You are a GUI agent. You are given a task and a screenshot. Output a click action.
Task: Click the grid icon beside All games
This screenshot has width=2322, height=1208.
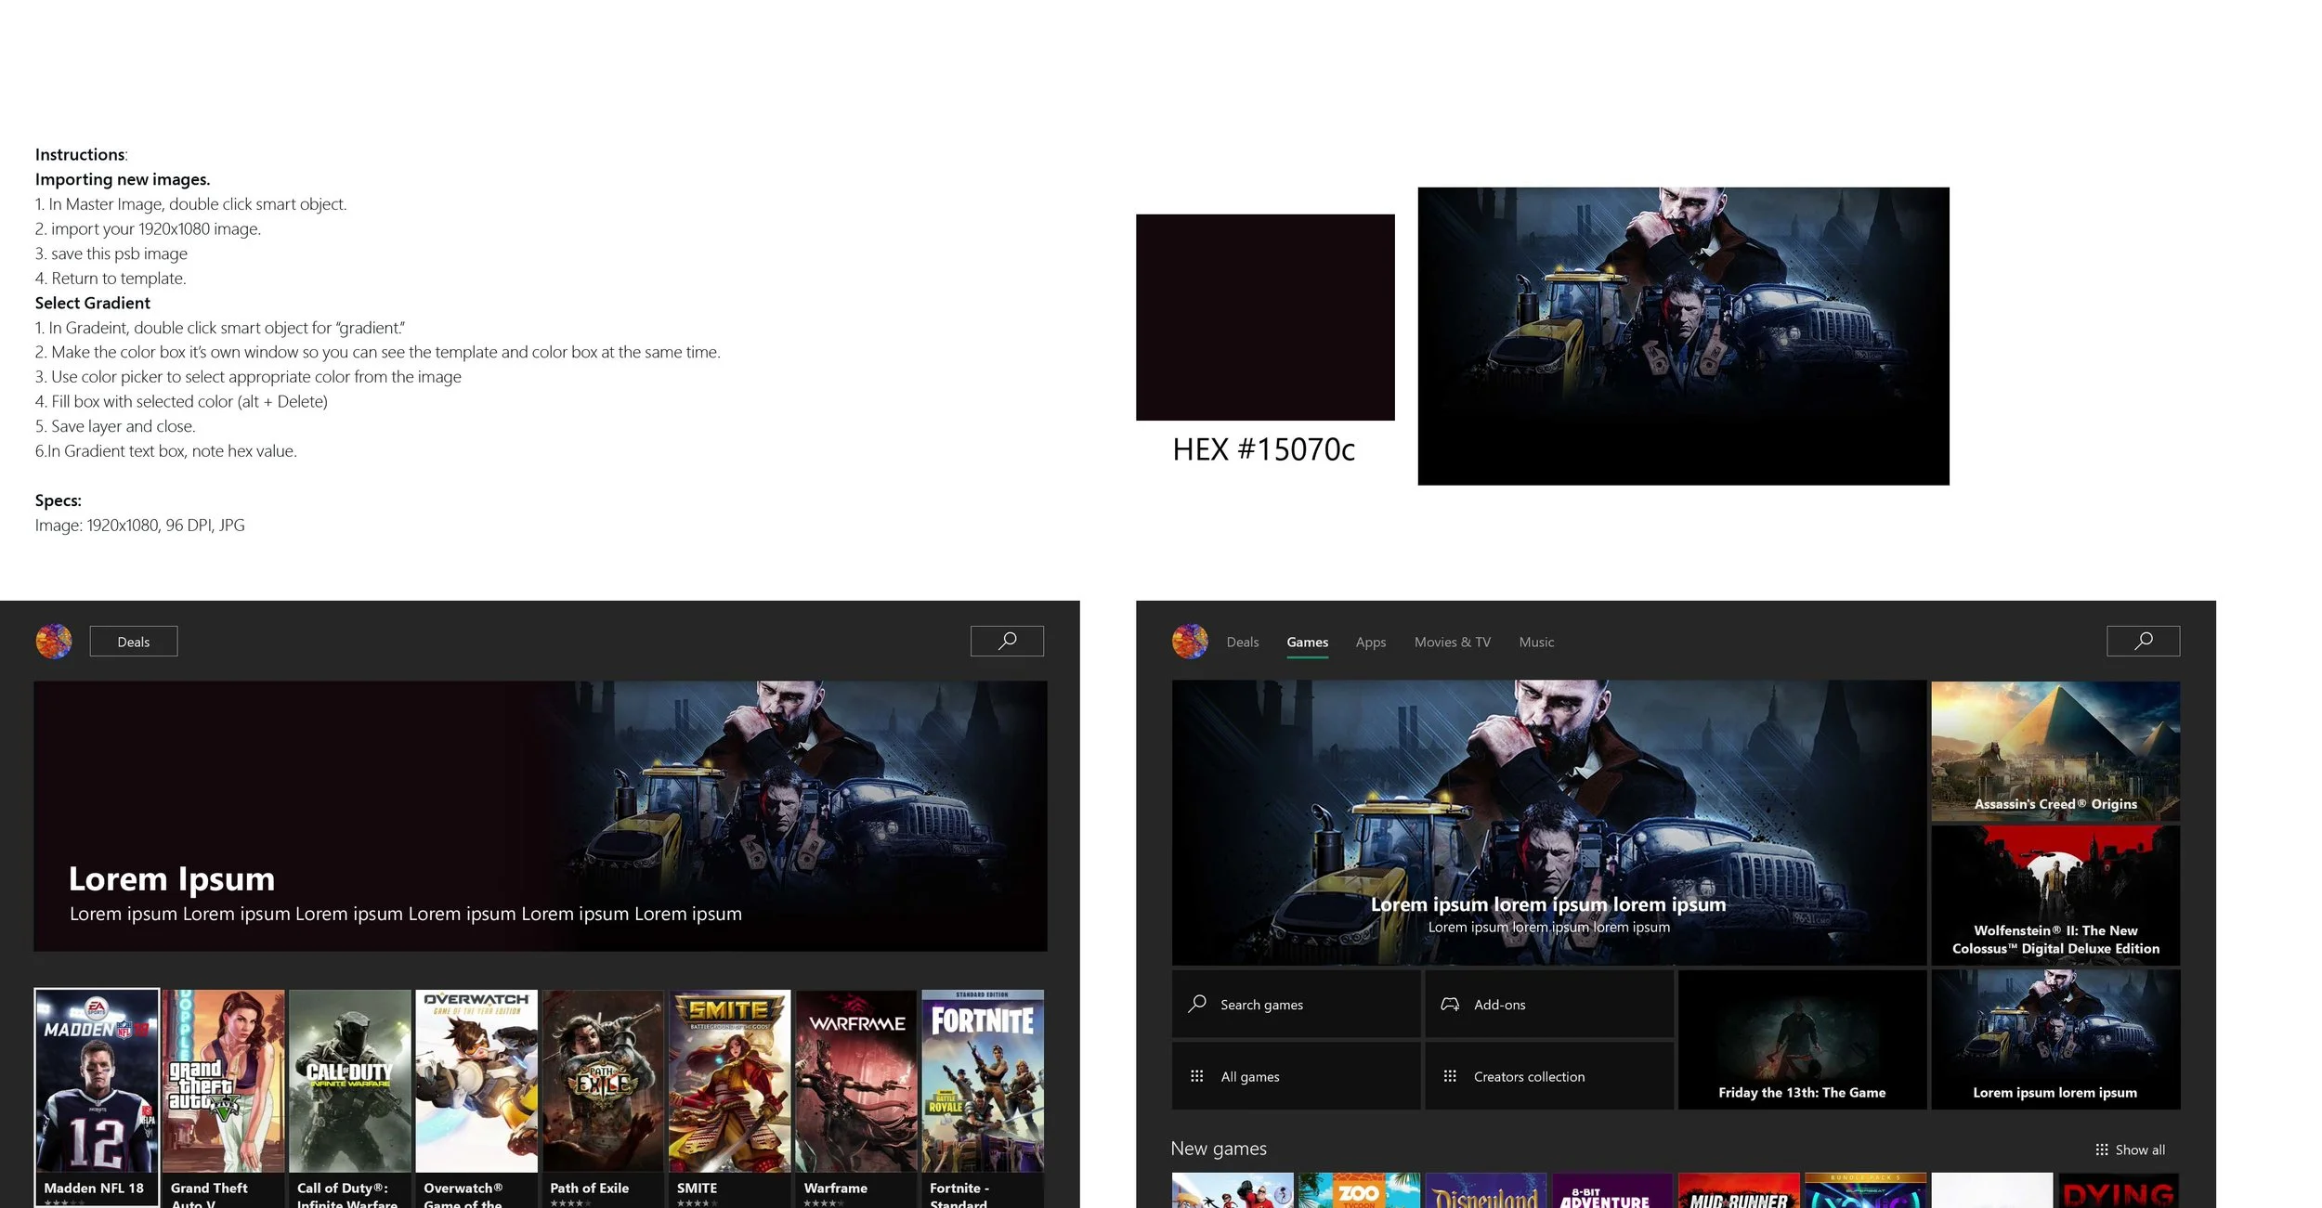1197,1076
